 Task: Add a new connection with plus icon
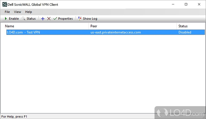pos(43,19)
